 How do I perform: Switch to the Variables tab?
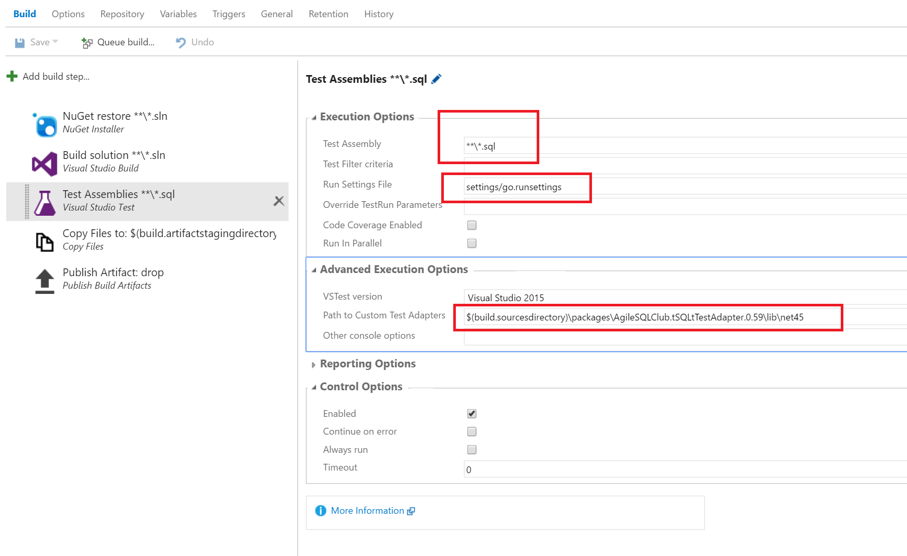(178, 14)
